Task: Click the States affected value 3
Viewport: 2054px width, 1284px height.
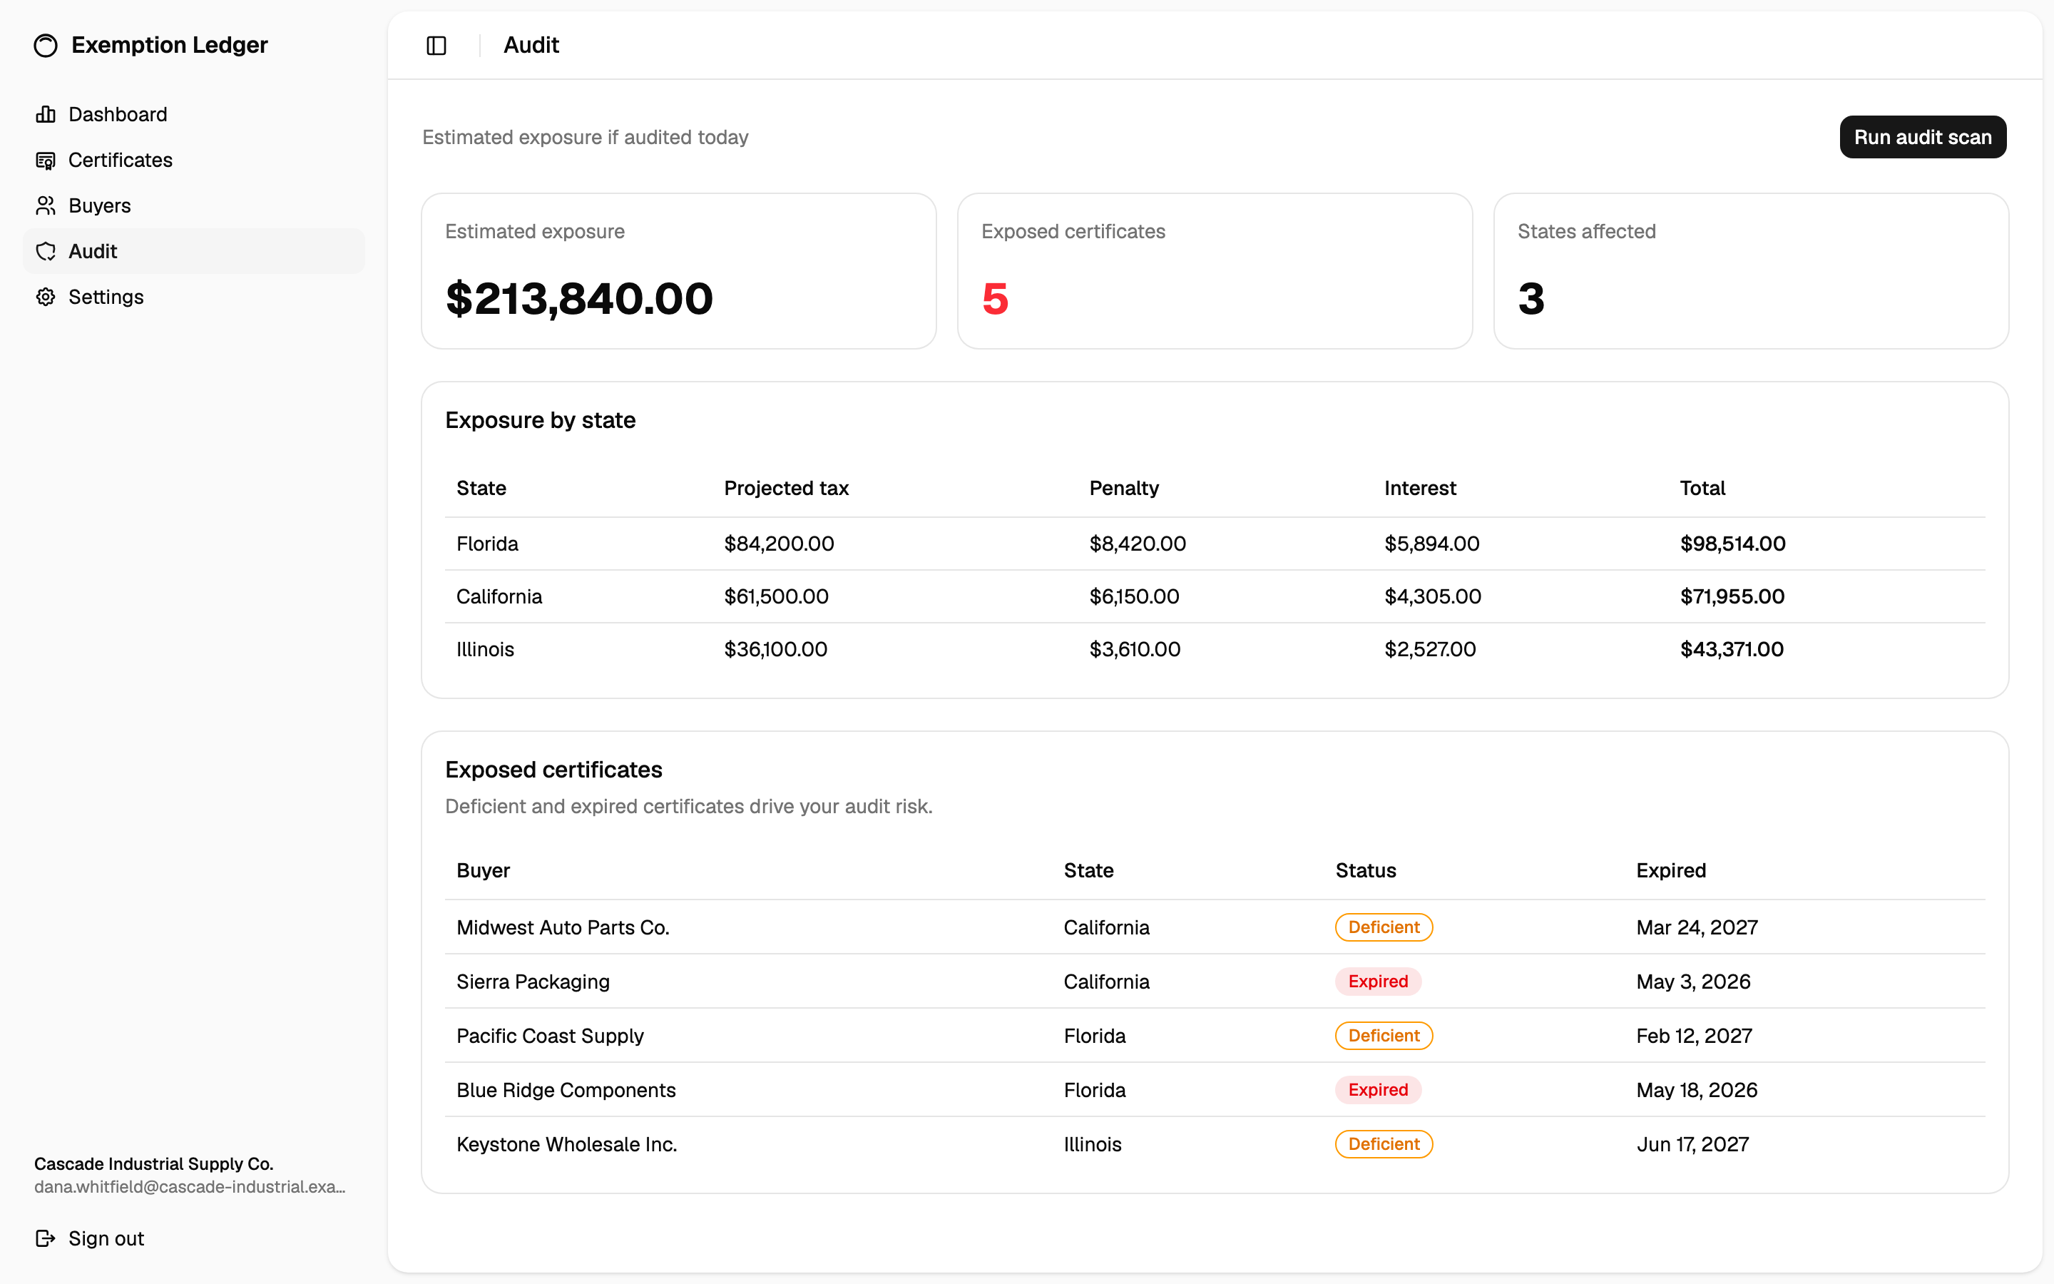Action: click(1531, 299)
